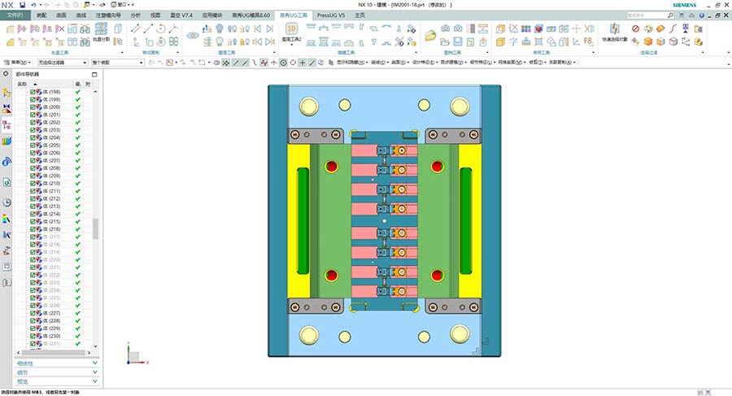The image size is (732, 396).
Task: Click the circle center snap icon in selection bar
Action: click(283, 63)
